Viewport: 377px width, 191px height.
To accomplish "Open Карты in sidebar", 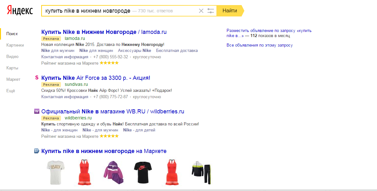I will (x=12, y=68).
